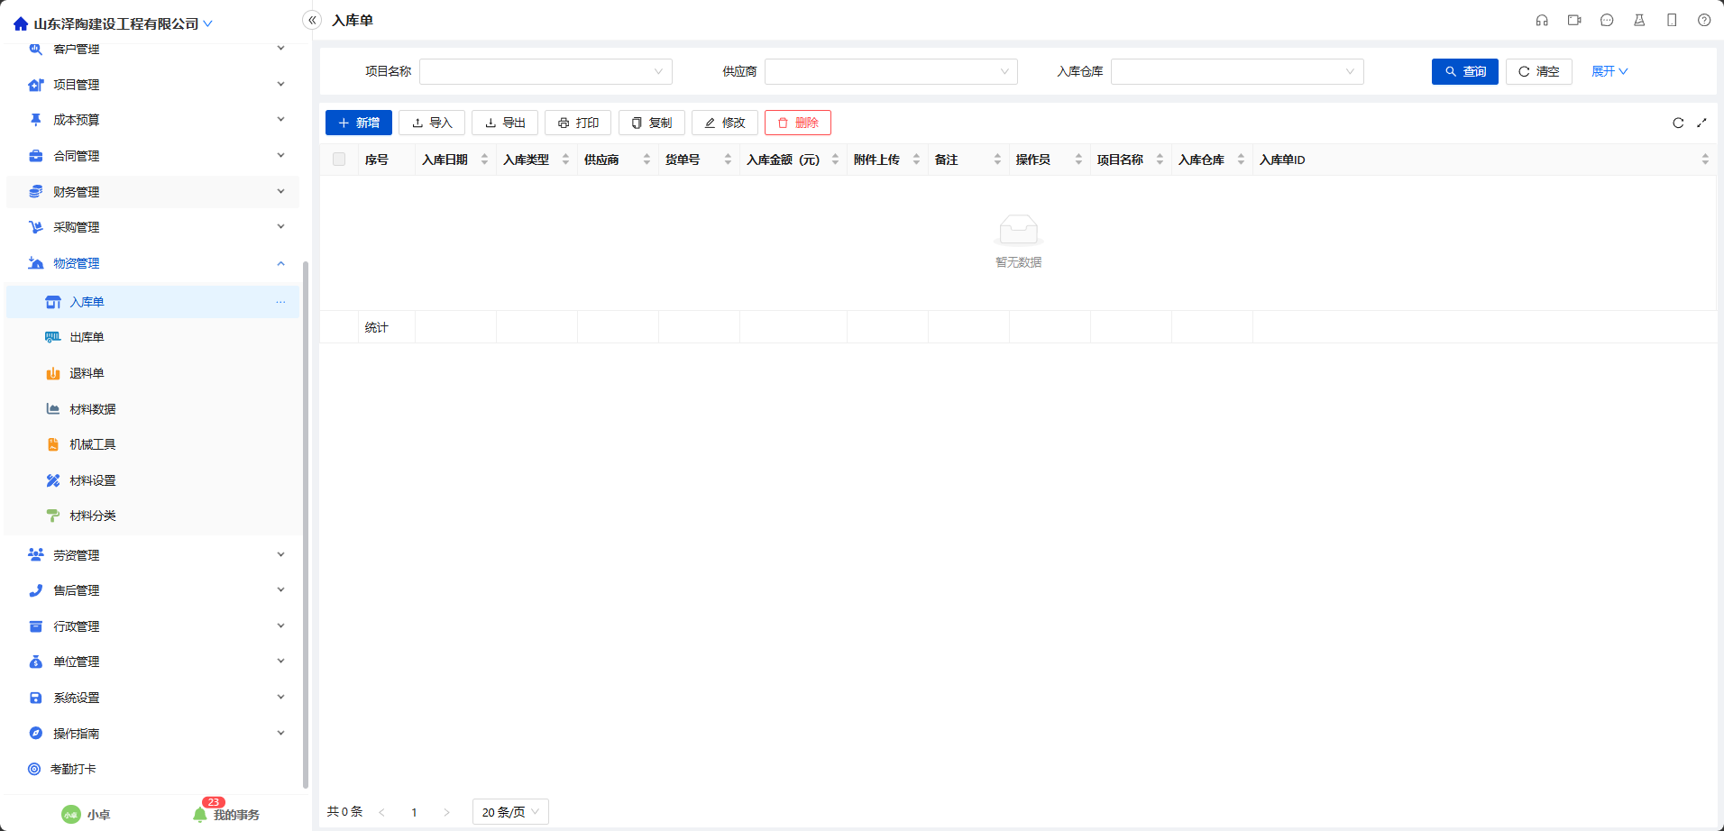Open the 出库单 menu item
1724x831 pixels.
(87, 337)
